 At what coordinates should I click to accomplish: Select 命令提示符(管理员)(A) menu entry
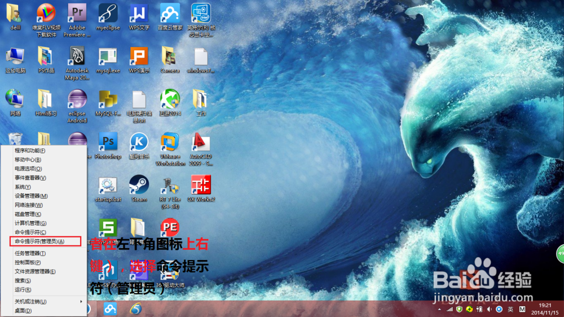click(x=44, y=241)
